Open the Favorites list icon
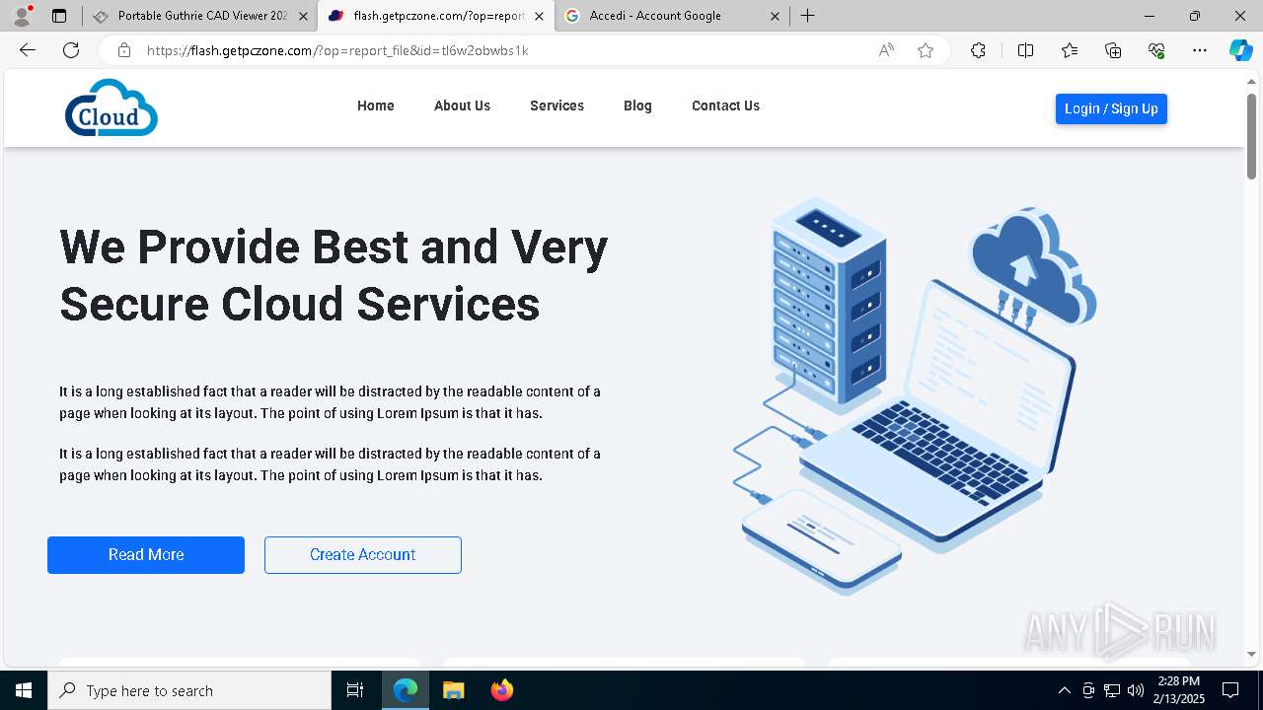This screenshot has height=710, width=1263. click(x=1070, y=50)
